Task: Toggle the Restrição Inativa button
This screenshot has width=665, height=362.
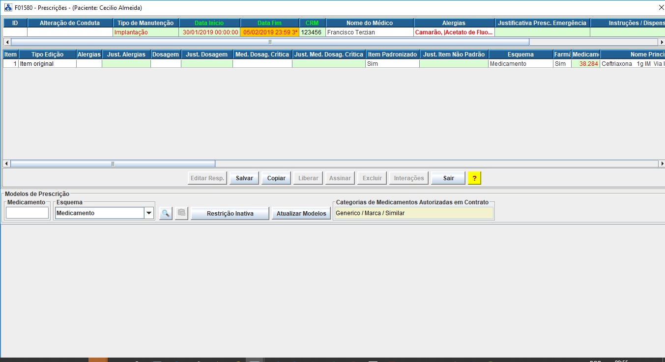Action: pos(230,214)
